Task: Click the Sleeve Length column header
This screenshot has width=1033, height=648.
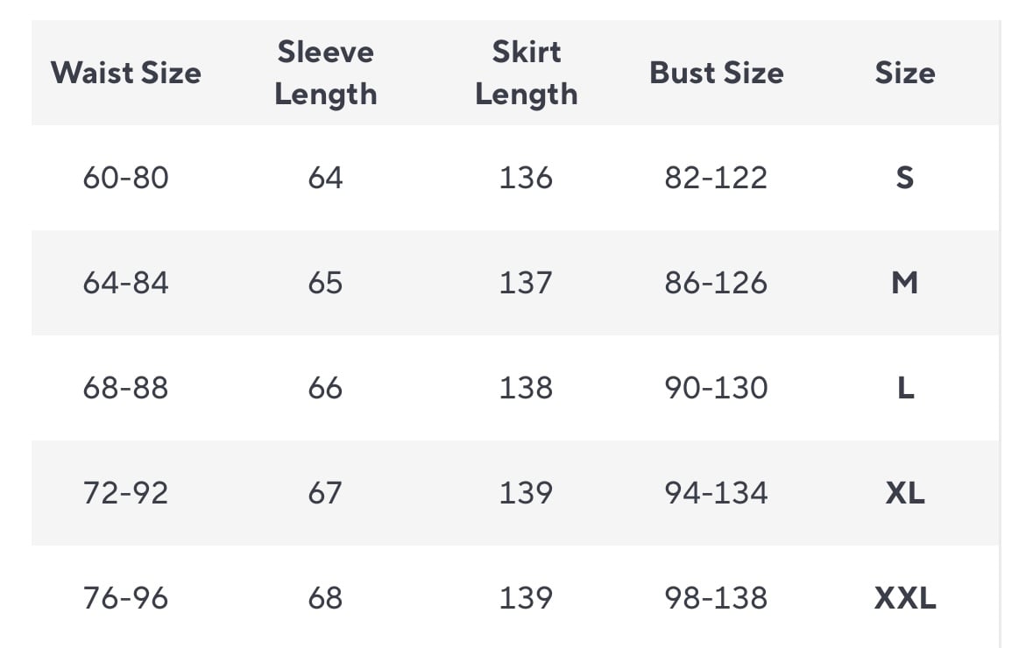Action: pyautogui.click(x=325, y=73)
